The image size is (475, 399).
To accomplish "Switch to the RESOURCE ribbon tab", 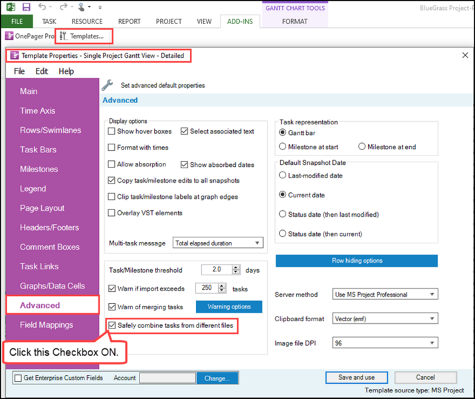I will point(87,21).
